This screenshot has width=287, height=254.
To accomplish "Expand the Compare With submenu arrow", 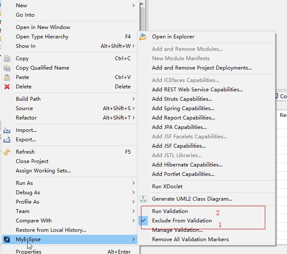I will 133,221.
